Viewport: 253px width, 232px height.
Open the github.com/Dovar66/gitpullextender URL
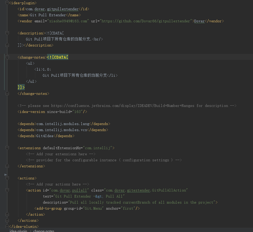pyautogui.click(x=146, y=21)
